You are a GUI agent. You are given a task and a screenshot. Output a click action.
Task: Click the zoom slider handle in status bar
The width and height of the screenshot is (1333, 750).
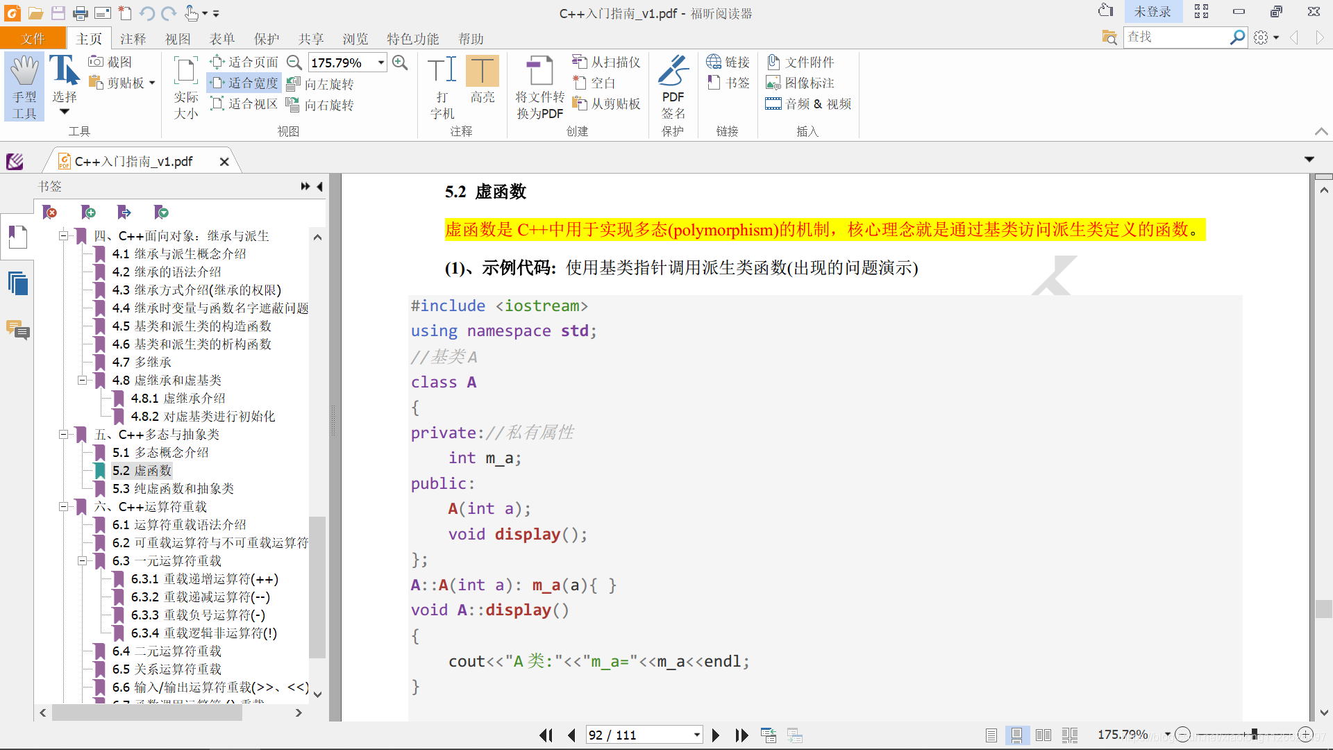coord(1254,734)
